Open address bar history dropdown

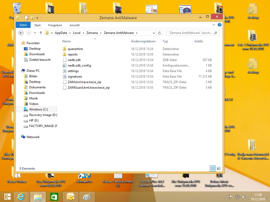point(154,33)
